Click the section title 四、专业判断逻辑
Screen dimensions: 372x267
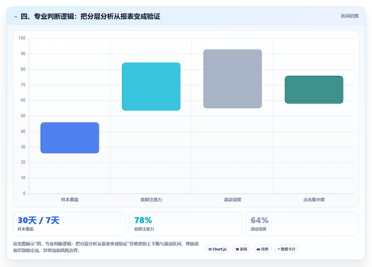(x=90, y=16)
